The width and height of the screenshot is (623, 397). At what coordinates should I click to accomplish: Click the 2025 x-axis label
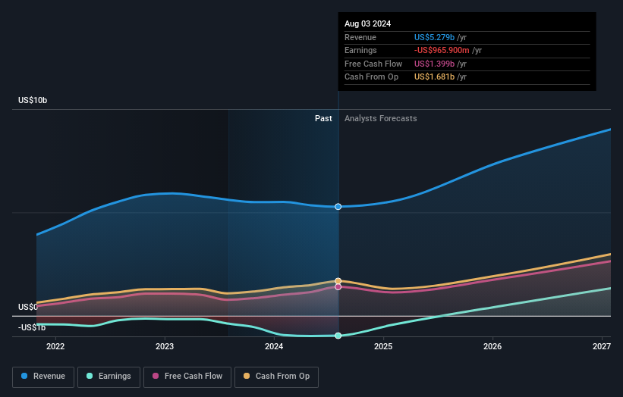[383, 346]
